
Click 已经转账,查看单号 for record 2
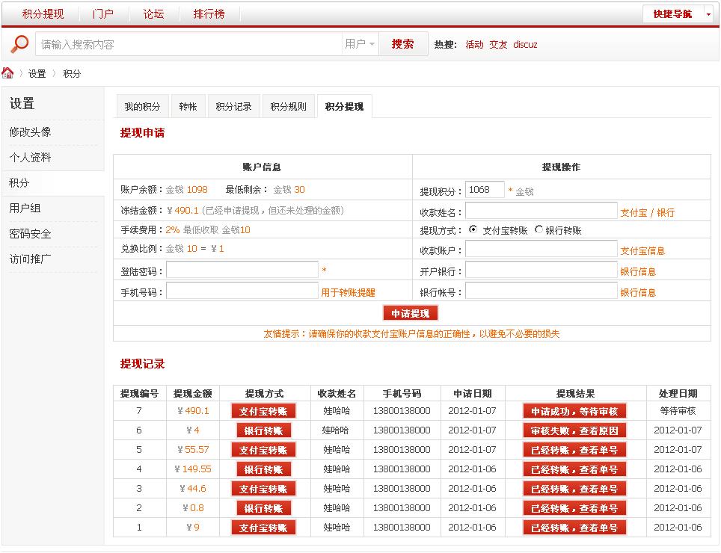[x=574, y=508]
